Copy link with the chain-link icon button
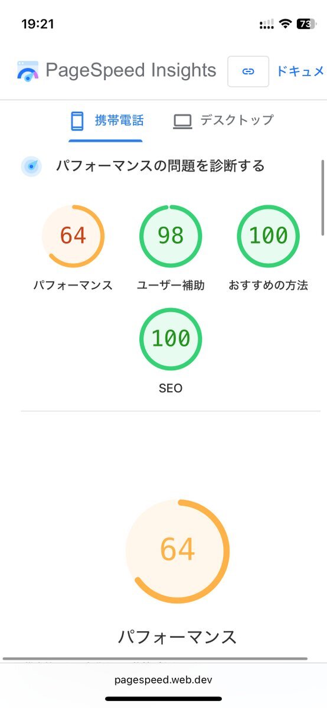Image resolution: width=327 pixels, height=708 pixels. [x=248, y=71]
